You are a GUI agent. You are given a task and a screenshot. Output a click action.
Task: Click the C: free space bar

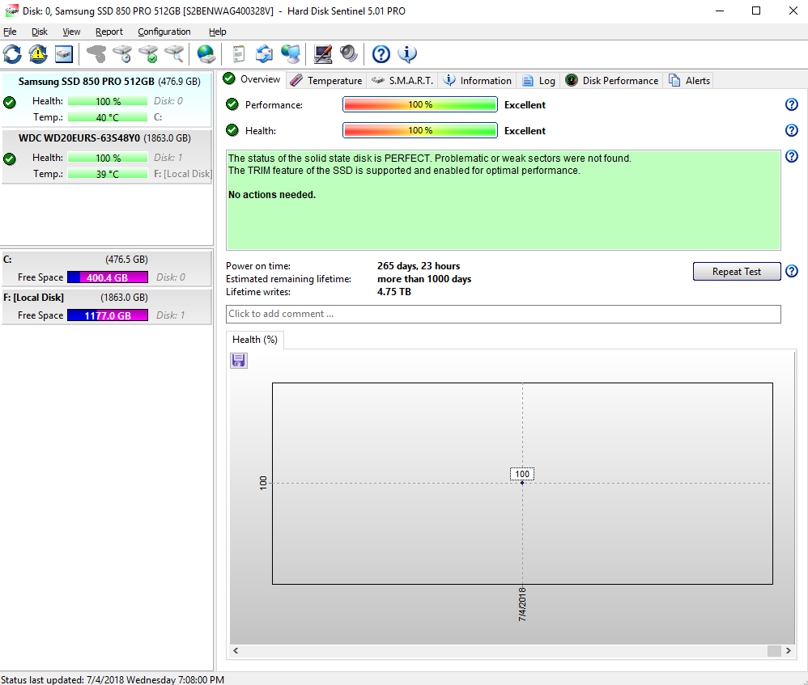pyautogui.click(x=107, y=277)
